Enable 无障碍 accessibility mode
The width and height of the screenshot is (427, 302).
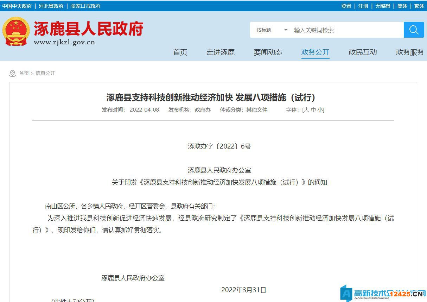(x=383, y=6)
